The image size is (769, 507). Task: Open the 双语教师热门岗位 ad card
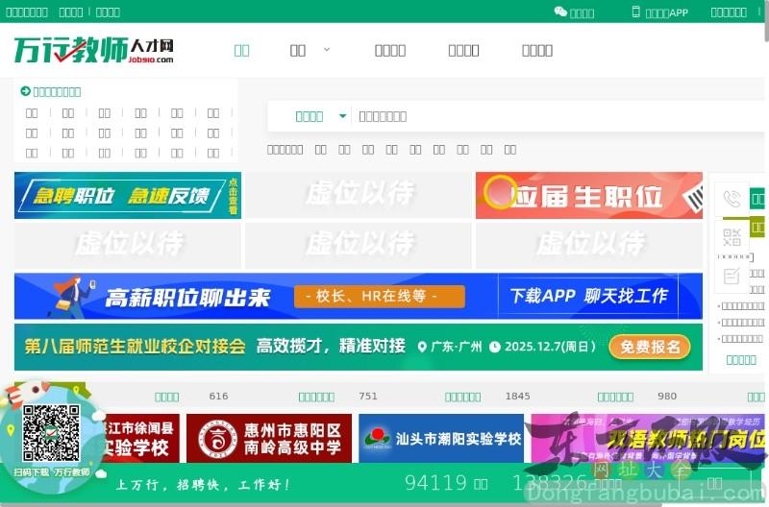pyautogui.click(x=647, y=438)
